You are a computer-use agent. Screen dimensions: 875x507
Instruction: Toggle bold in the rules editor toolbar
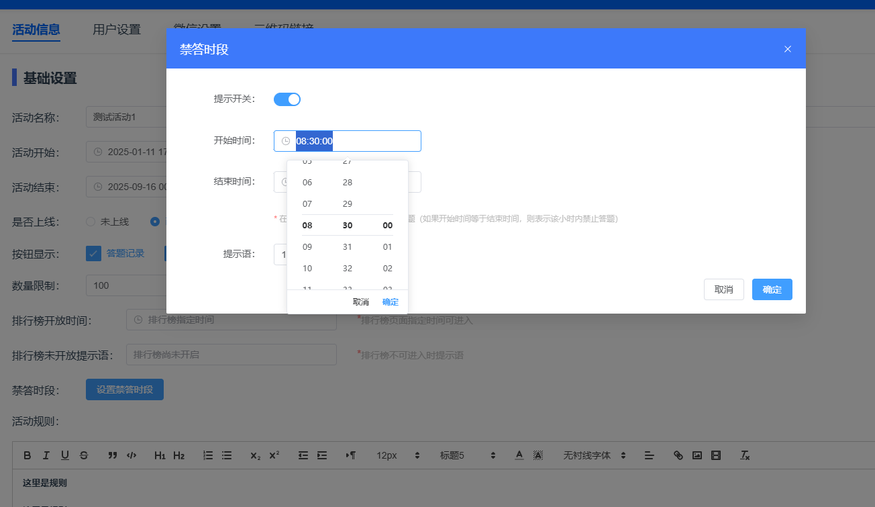[28, 455]
